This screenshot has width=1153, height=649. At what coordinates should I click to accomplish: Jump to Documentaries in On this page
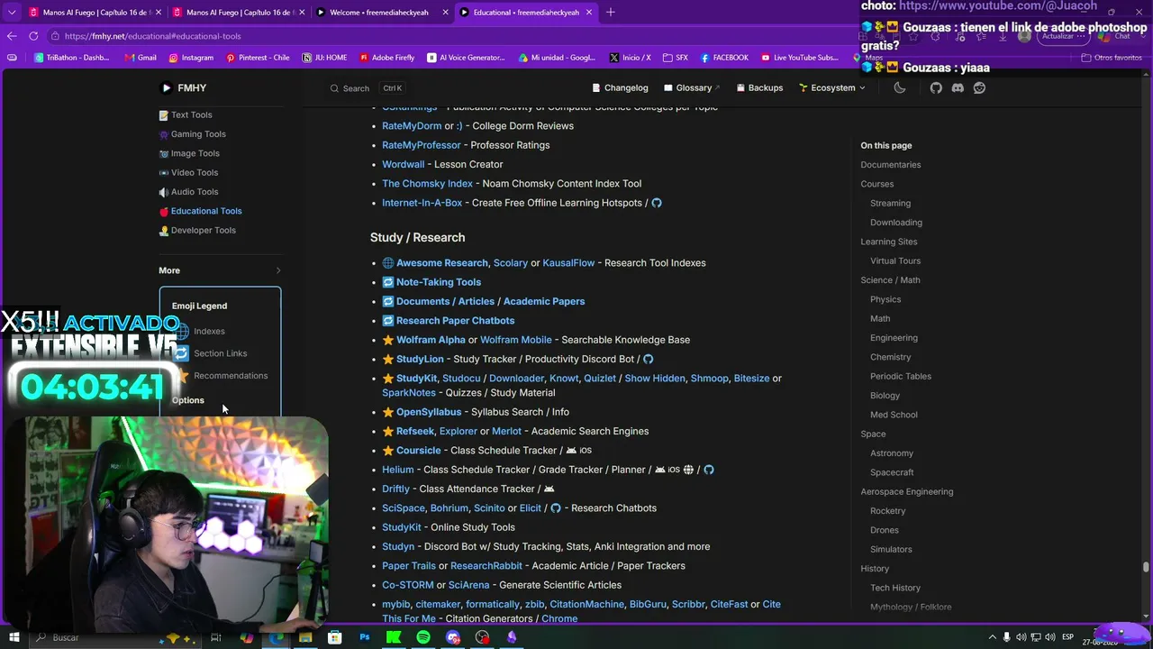[x=890, y=165]
